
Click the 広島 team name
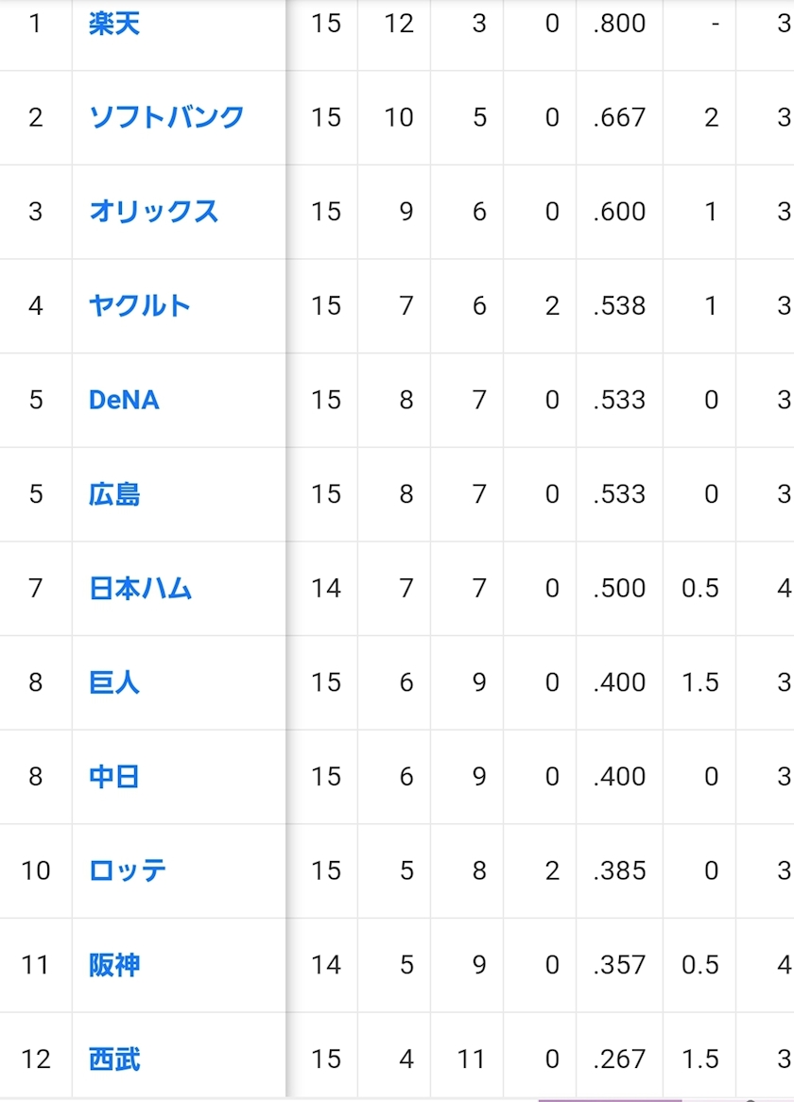[x=114, y=494]
